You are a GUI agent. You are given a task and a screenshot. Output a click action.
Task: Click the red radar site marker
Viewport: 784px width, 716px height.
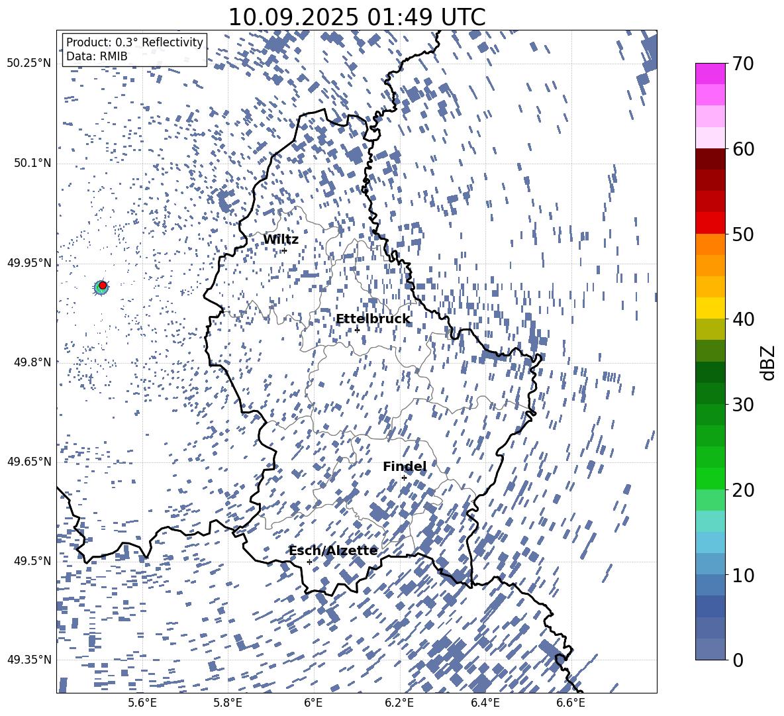coord(103,285)
